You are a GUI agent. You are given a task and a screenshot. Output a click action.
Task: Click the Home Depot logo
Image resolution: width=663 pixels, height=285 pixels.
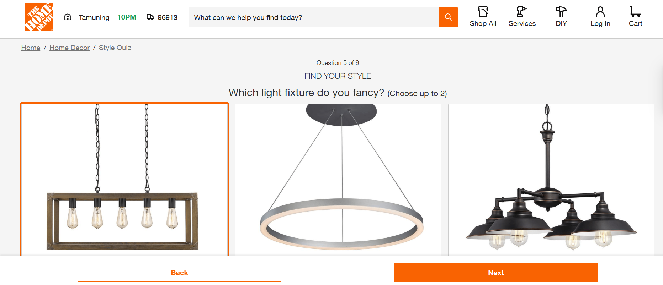(x=39, y=17)
